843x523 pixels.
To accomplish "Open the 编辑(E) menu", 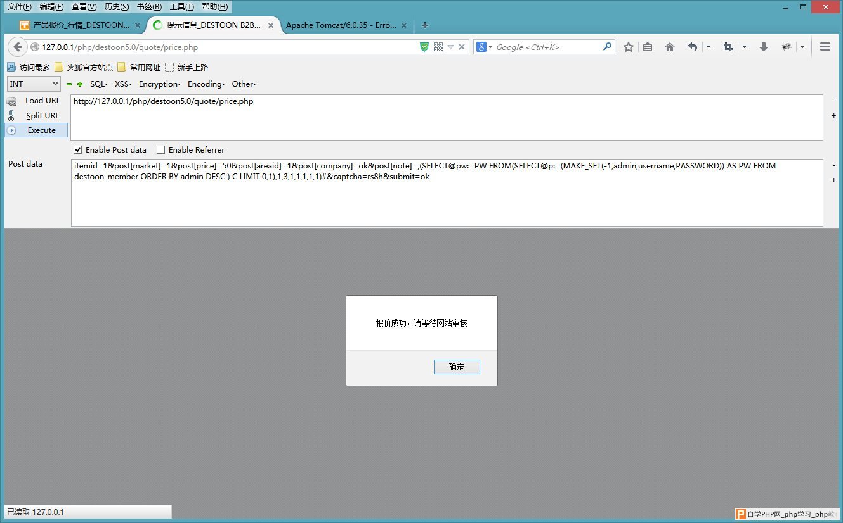I will tap(51, 7).
